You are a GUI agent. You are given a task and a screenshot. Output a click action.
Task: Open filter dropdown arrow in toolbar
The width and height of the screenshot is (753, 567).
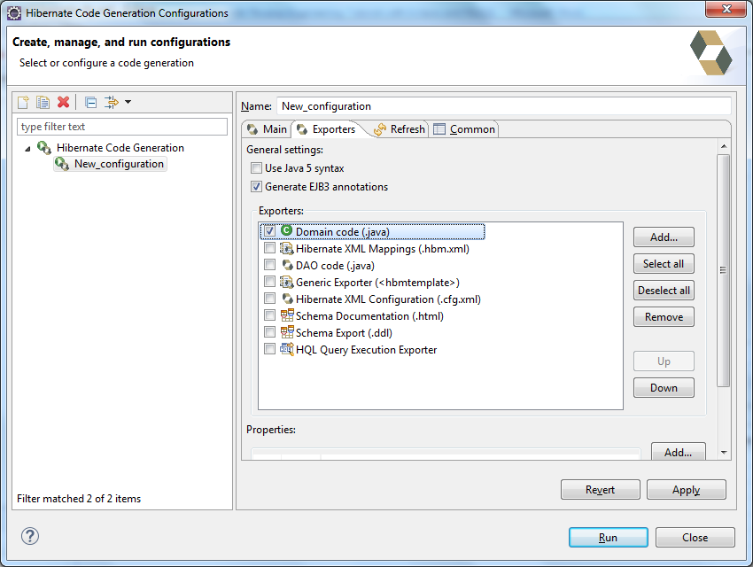point(128,102)
